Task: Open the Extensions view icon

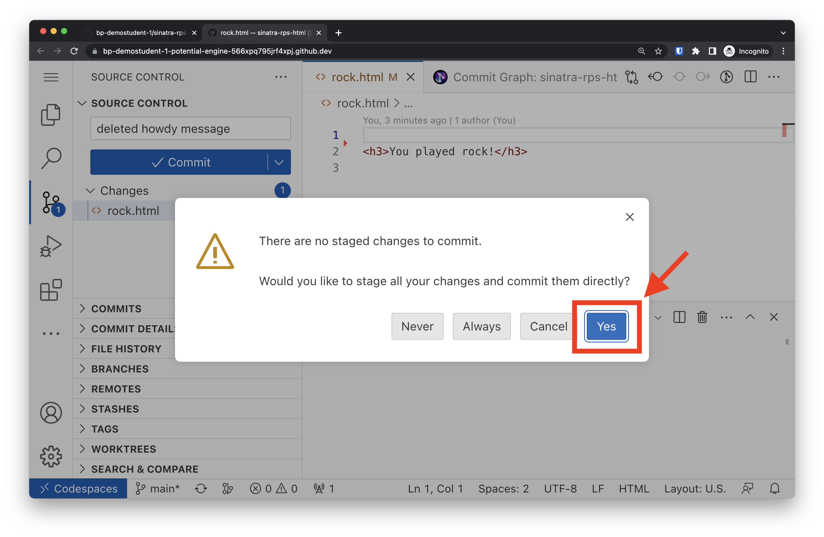Action: pos(51,290)
